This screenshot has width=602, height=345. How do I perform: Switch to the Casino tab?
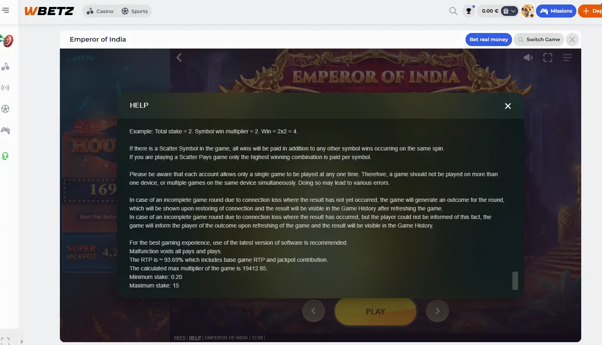(100, 11)
